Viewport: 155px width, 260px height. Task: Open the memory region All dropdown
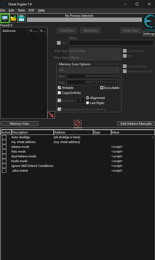(x=89, y=70)
